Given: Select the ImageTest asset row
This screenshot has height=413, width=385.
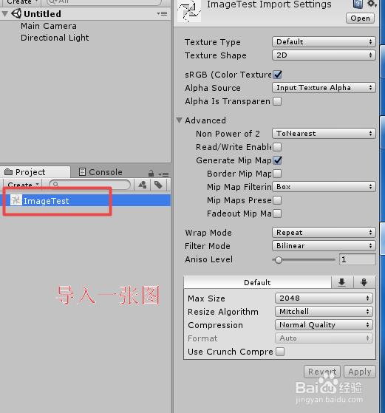Looking at the screenshot, I should pos(86,200).
